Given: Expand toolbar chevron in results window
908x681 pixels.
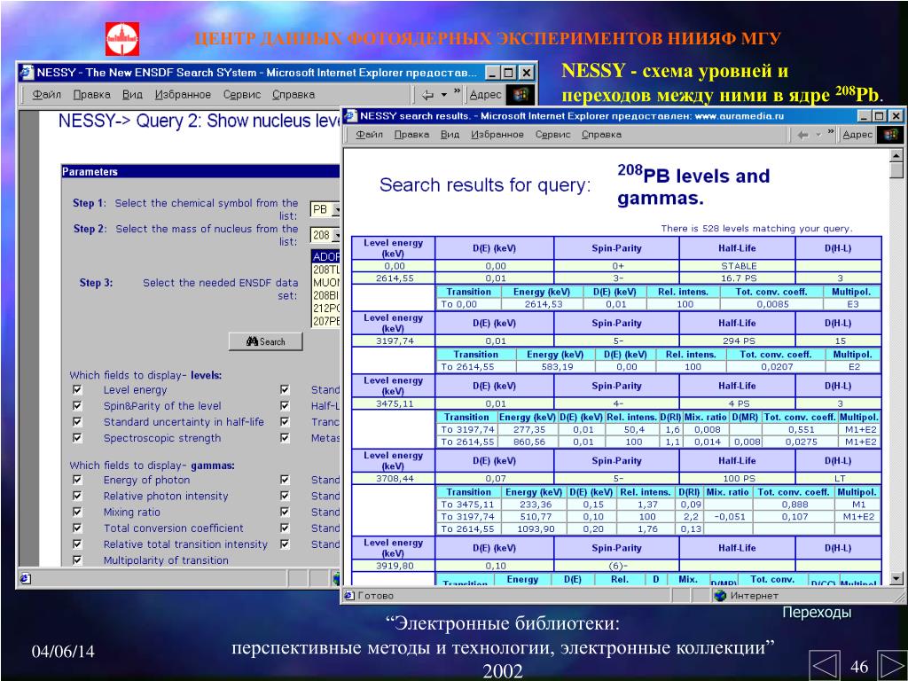Looking at the screenshot, I should (831, 131).
